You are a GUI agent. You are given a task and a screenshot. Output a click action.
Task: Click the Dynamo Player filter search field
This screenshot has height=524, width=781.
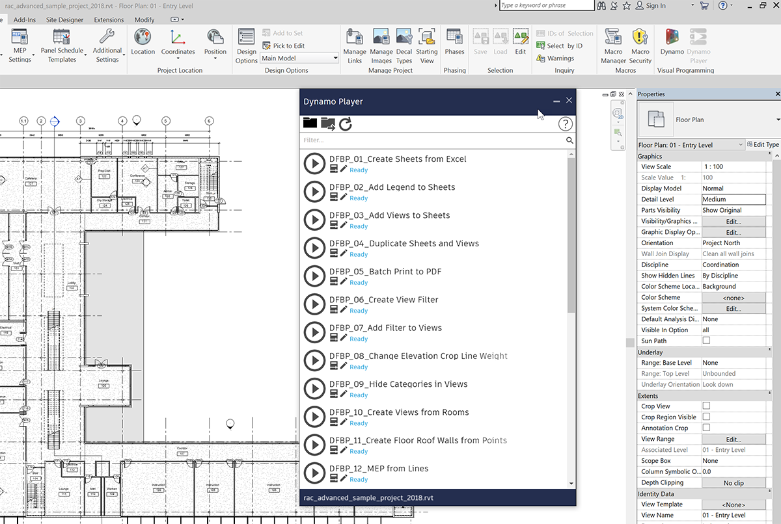tap(432, 140)
